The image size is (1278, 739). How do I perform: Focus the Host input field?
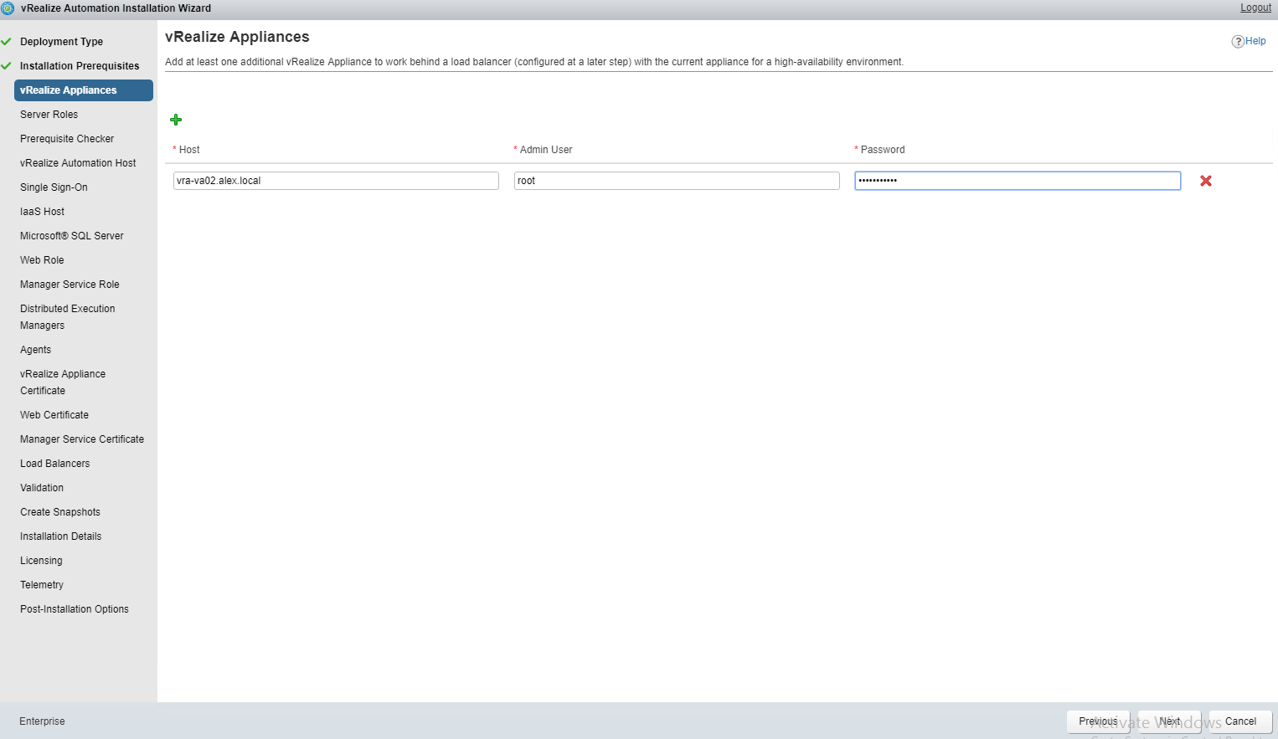click(336, 181)
